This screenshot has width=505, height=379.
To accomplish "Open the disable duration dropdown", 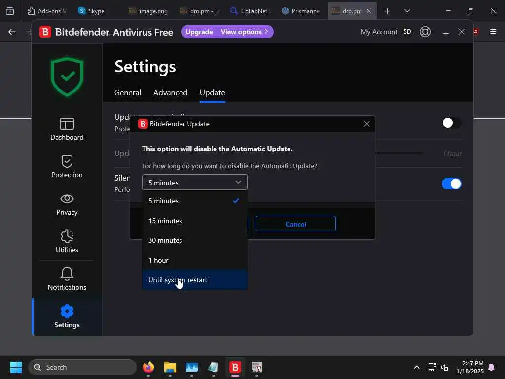I will point(194,183).
